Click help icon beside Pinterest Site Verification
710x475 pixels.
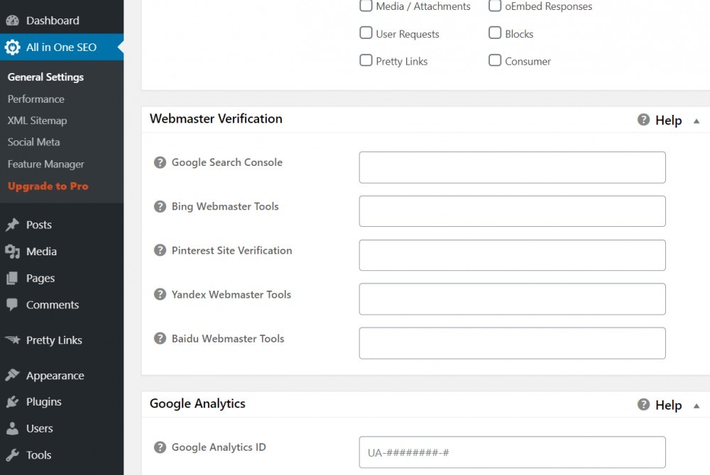pos(160,250)
